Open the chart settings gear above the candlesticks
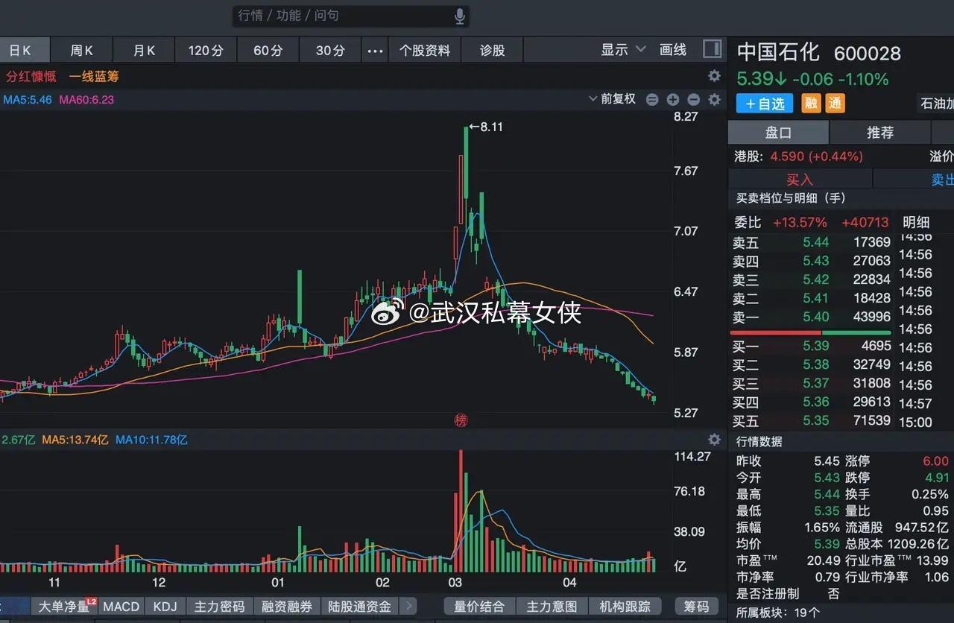Image resolution: width=954 pixels, height=623 pixels. click(x=714, y=99)
